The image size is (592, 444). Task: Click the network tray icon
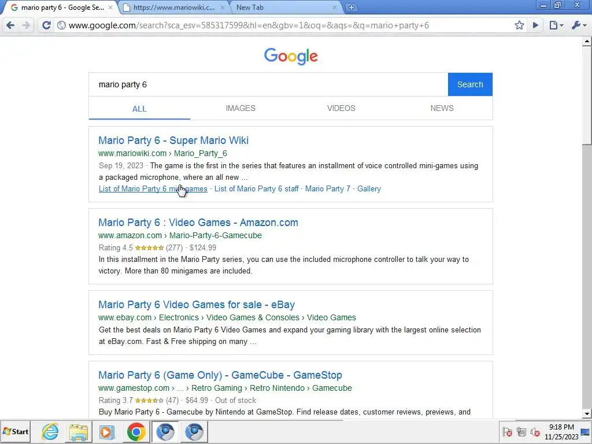point(521,431)
